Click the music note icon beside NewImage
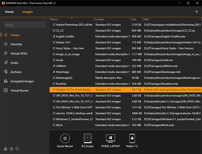This screenshot has height=154, width=202. pyautogui.click(x=54, y=72)
